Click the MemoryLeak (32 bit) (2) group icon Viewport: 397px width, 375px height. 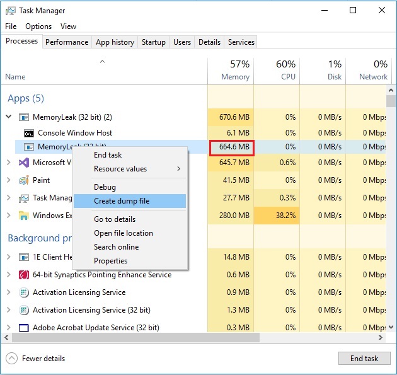tap(24, 117)
